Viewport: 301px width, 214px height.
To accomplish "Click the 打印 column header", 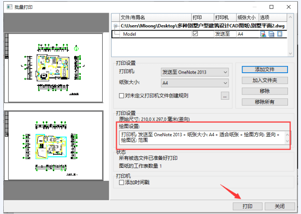I will [x=203, y=18].
